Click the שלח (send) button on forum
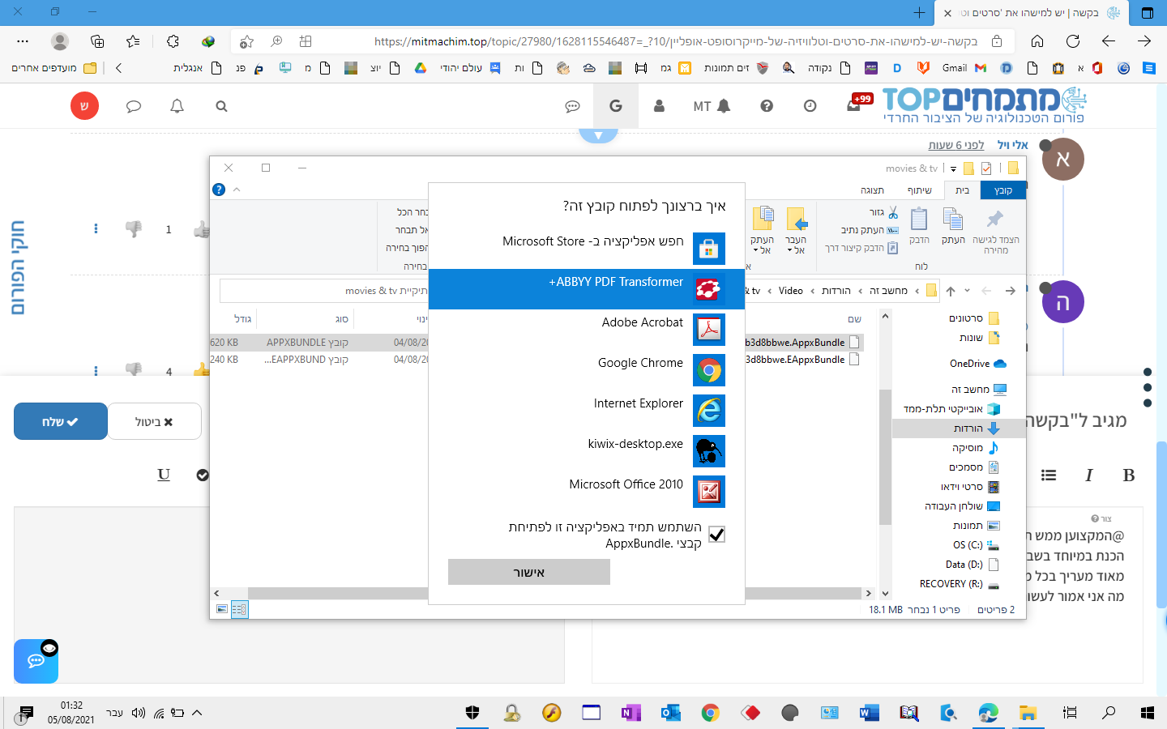The height and width of the screenshot is (729, 1167). tap(61, 421)
